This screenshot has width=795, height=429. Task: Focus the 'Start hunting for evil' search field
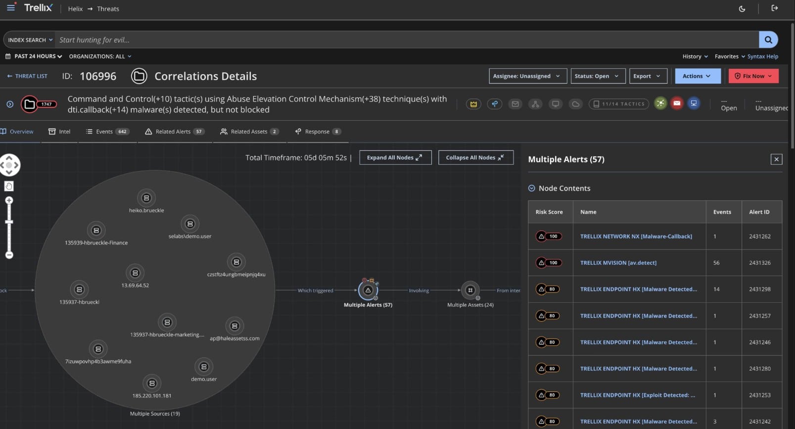coord(407,40)
